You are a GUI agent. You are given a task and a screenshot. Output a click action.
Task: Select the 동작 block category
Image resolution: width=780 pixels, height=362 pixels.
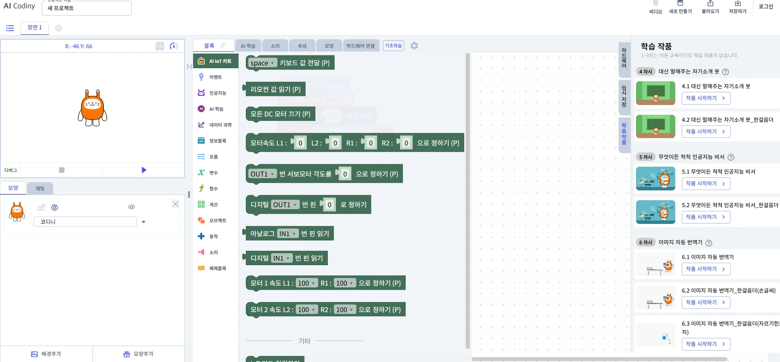(x=216, y=237)
